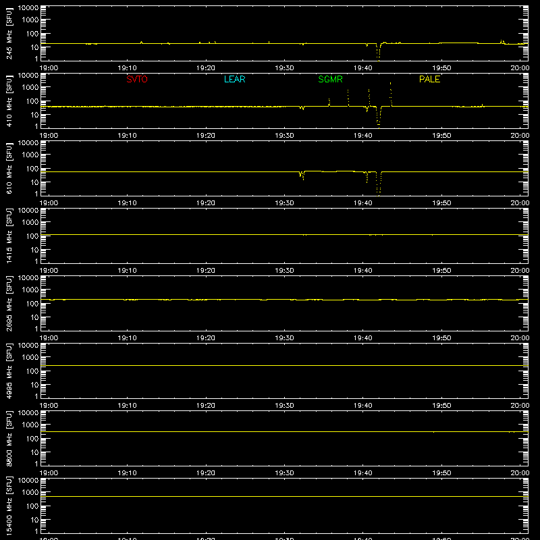Select the 4995 MHz [SFU] axis label

[x=9, y=371]
